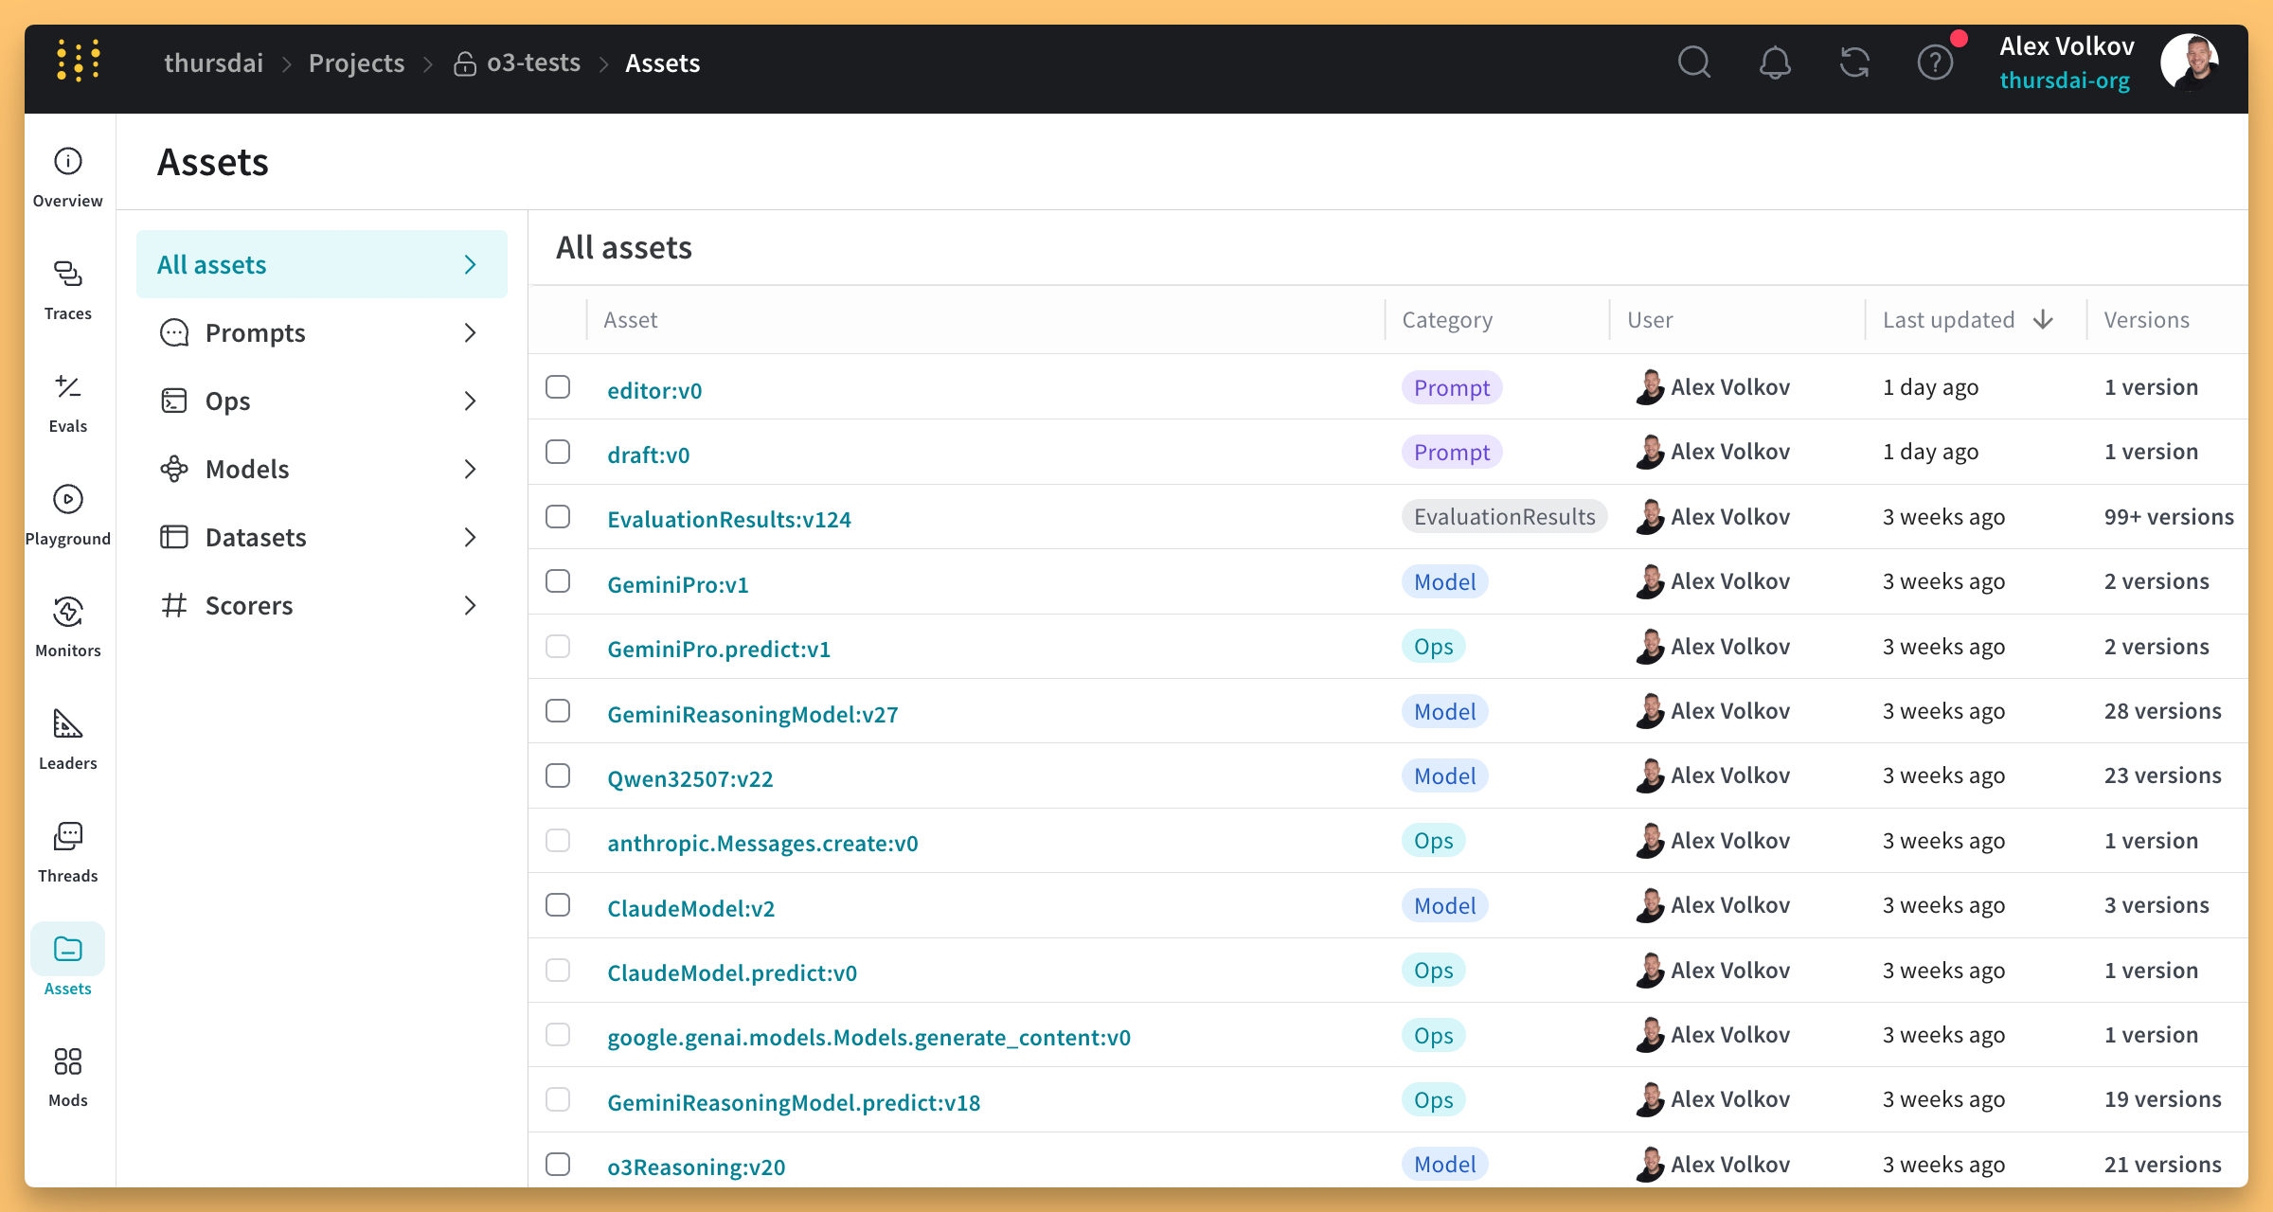Click the refresh sync icon

click(x=1854, y=63)
